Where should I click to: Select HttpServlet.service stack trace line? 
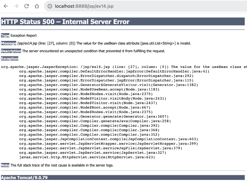point(87,157)
